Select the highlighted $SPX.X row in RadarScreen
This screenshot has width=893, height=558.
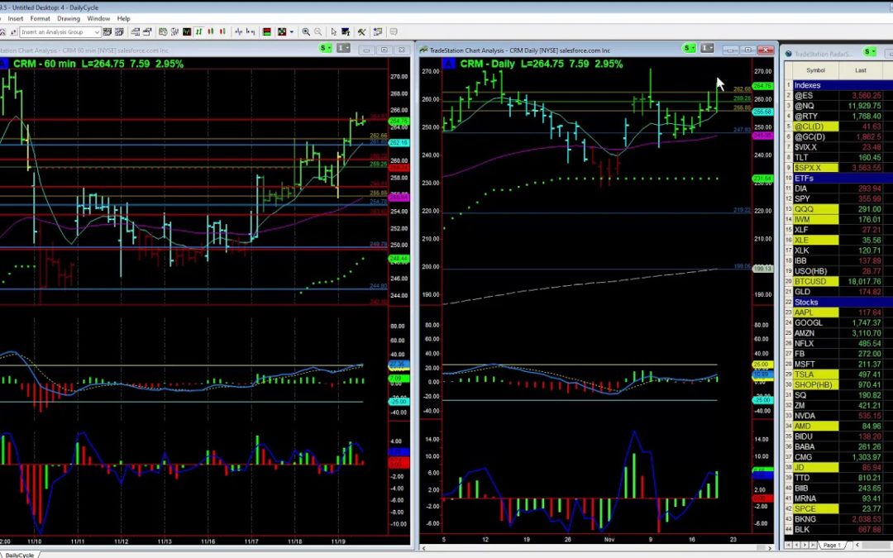point(806,167)
